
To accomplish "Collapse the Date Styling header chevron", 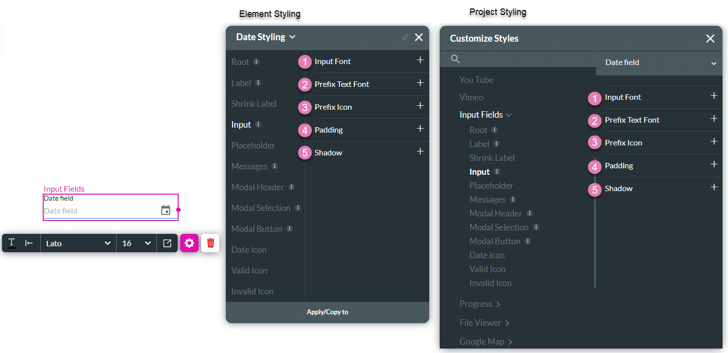I will tap(292, 37).
